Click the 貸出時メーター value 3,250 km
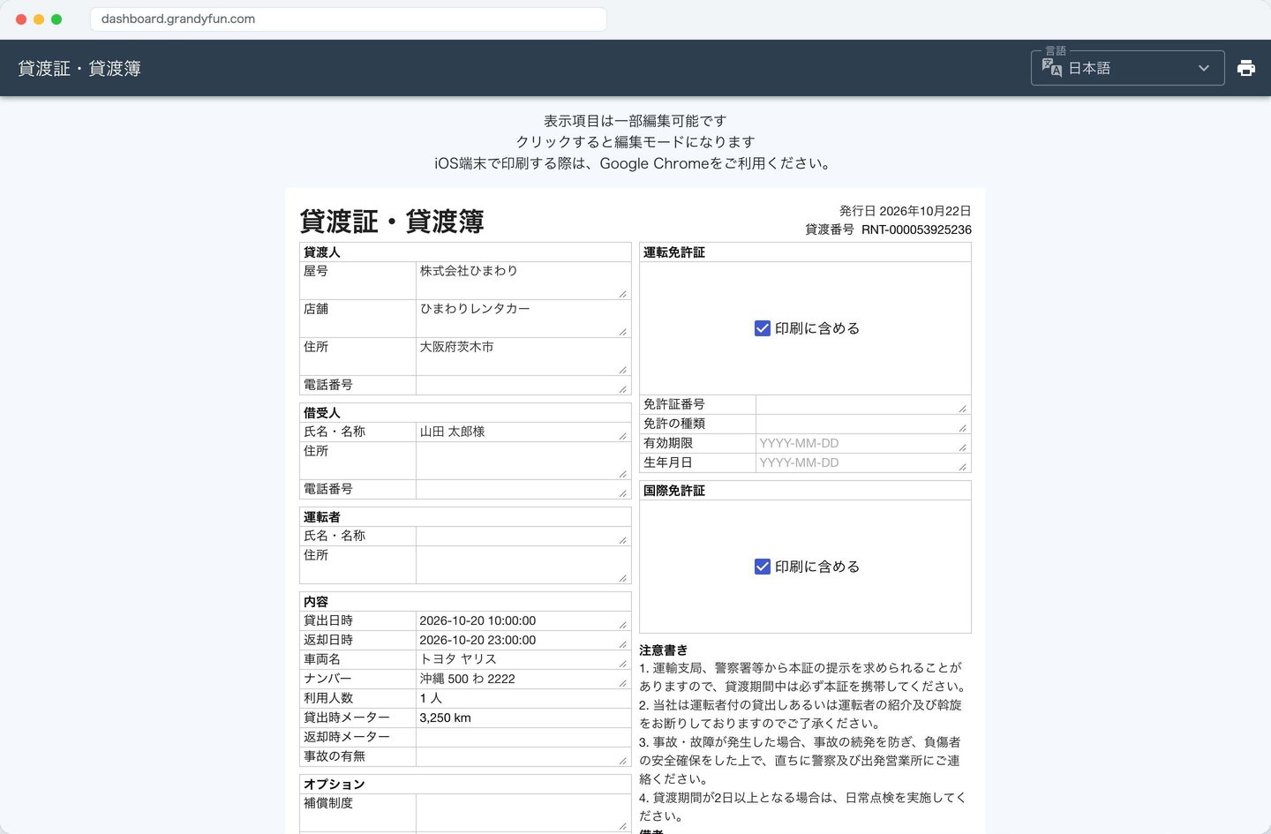 click(445, 718)
